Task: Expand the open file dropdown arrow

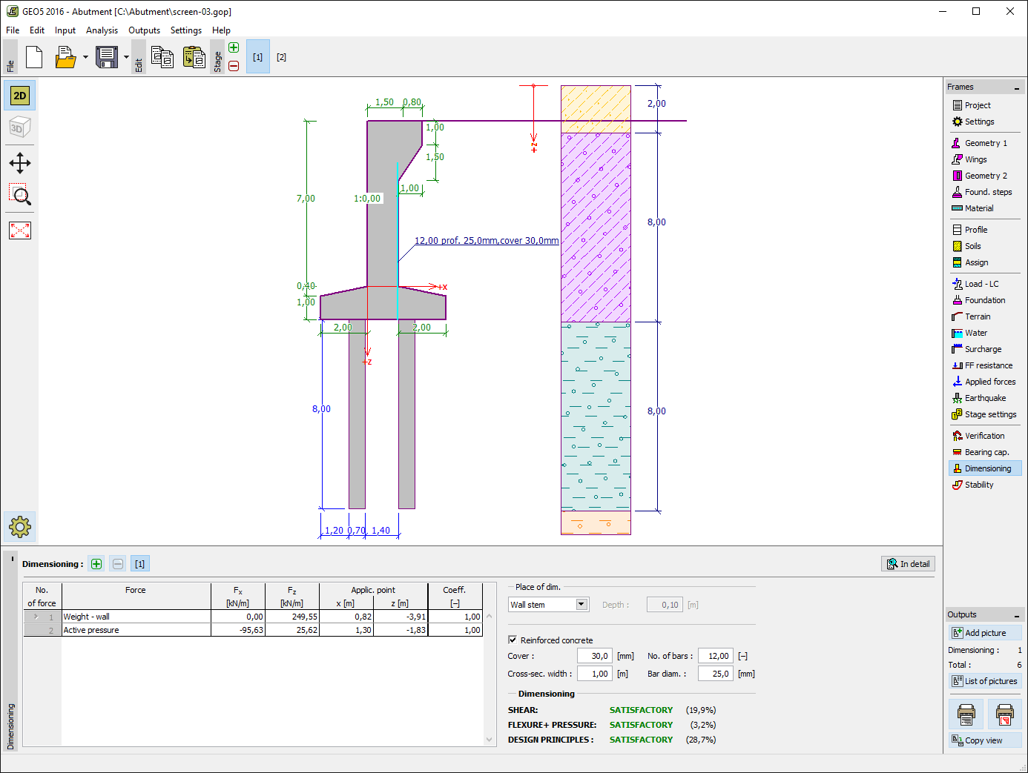Action: 85,57
